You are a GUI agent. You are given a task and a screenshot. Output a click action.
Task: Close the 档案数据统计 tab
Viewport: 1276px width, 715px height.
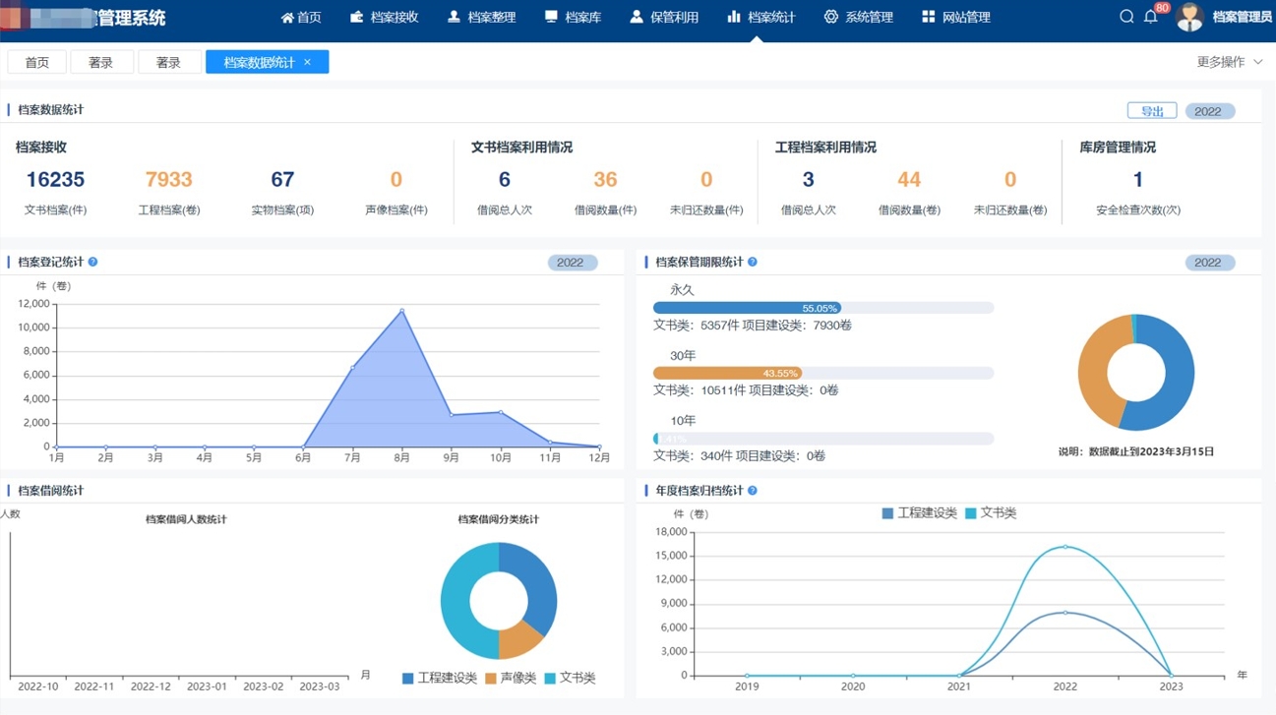[308, 62]
